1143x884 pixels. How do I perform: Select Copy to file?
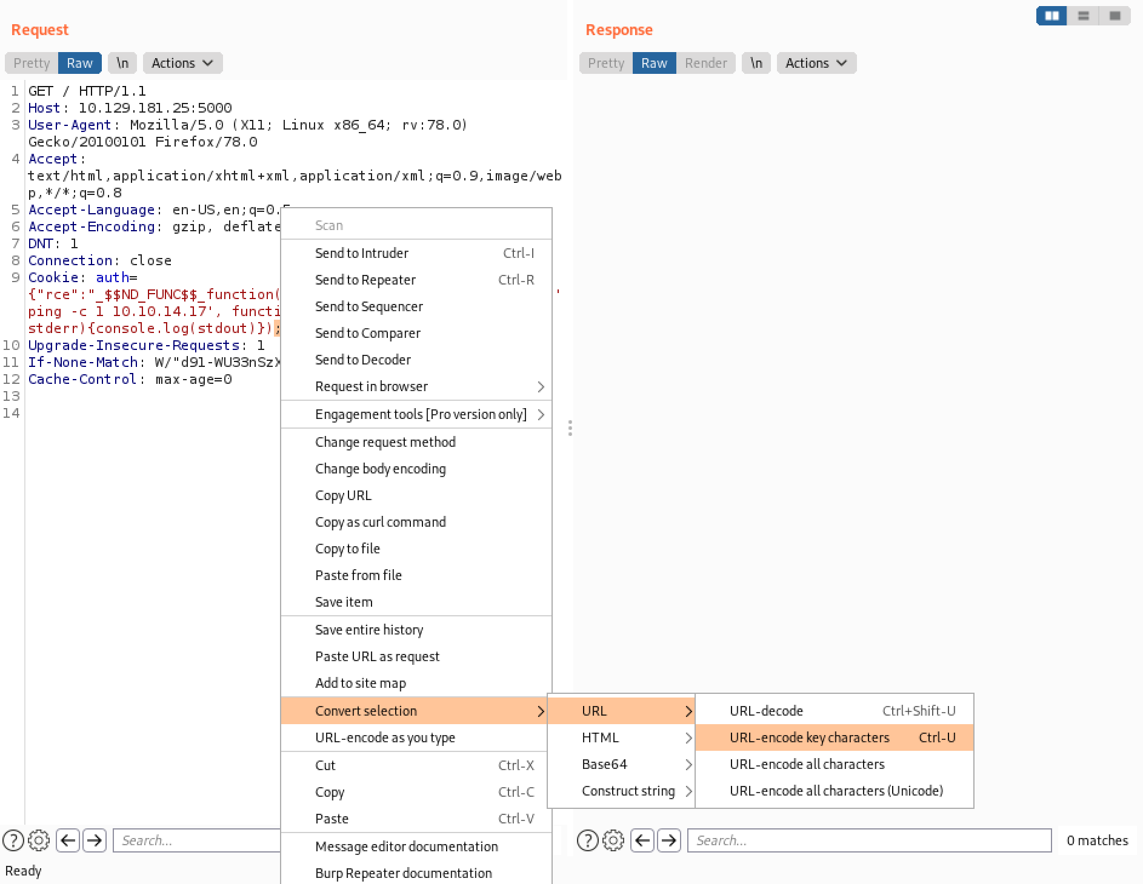point(416,549)
